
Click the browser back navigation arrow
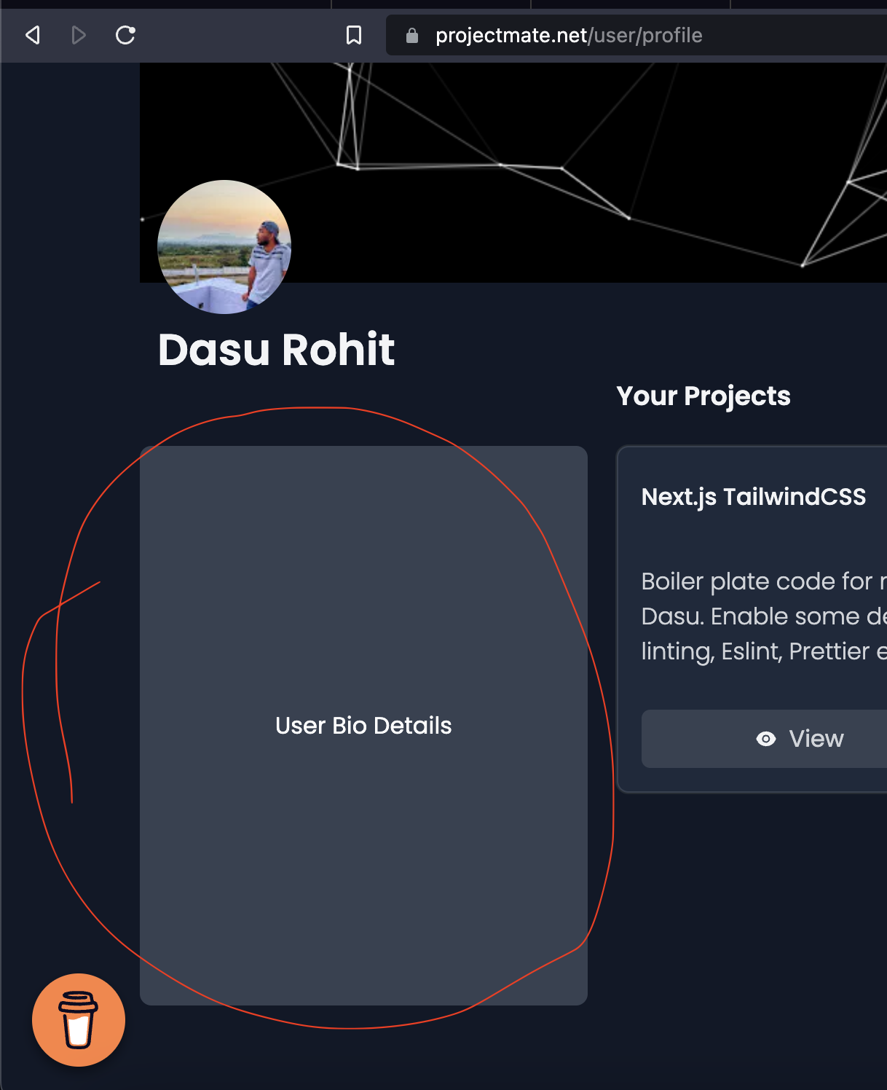pyautogui.click(x=31, y=35)
